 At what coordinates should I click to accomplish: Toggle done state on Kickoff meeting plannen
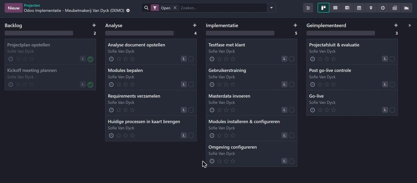click(90, 85)
